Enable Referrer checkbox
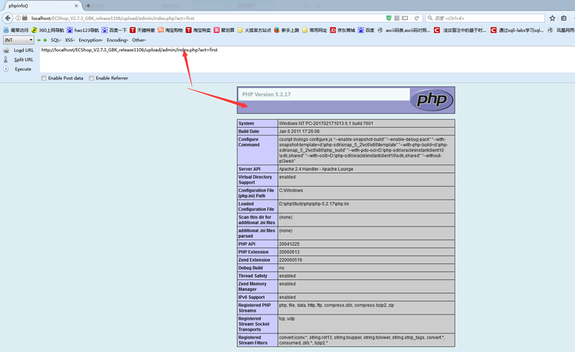575x352 pixels. (x=92, y=78)
